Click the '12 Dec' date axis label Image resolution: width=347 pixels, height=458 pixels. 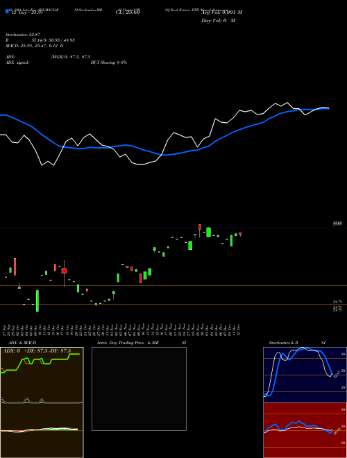[x=239, y=330]
